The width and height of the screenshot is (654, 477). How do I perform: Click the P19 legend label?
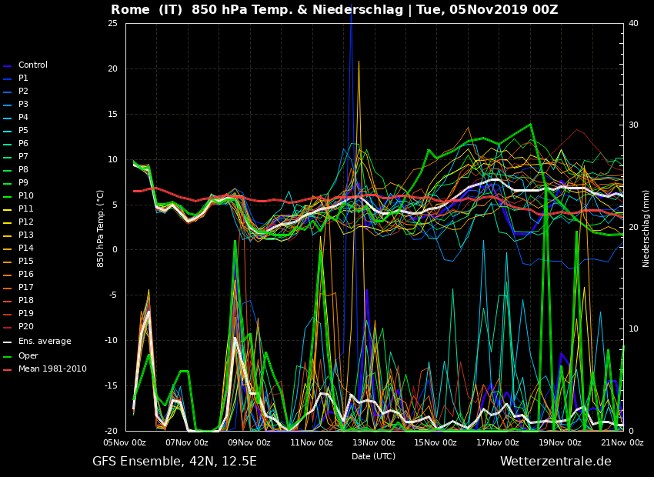click(x=26, y=313)
